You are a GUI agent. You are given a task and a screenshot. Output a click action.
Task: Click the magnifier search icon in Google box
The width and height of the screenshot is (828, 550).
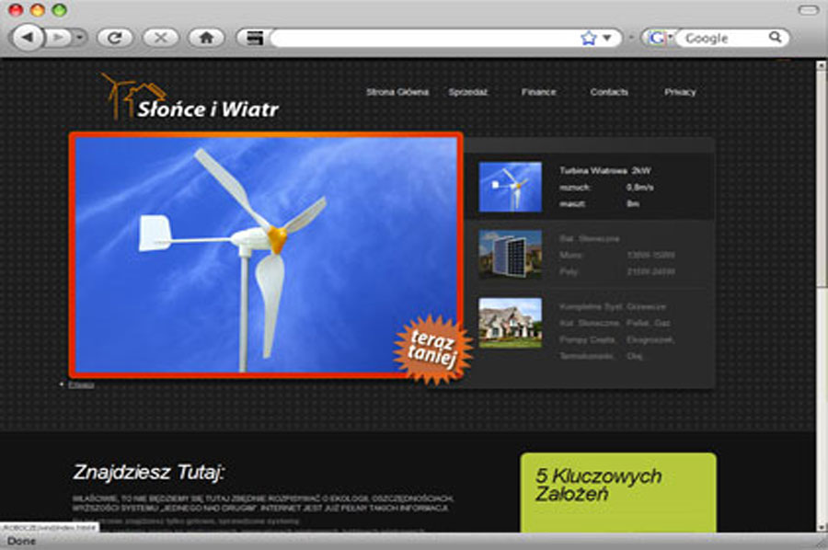[776, 38]
